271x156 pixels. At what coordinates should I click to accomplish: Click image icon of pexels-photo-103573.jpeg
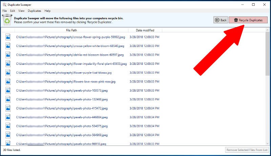point(8,90)
